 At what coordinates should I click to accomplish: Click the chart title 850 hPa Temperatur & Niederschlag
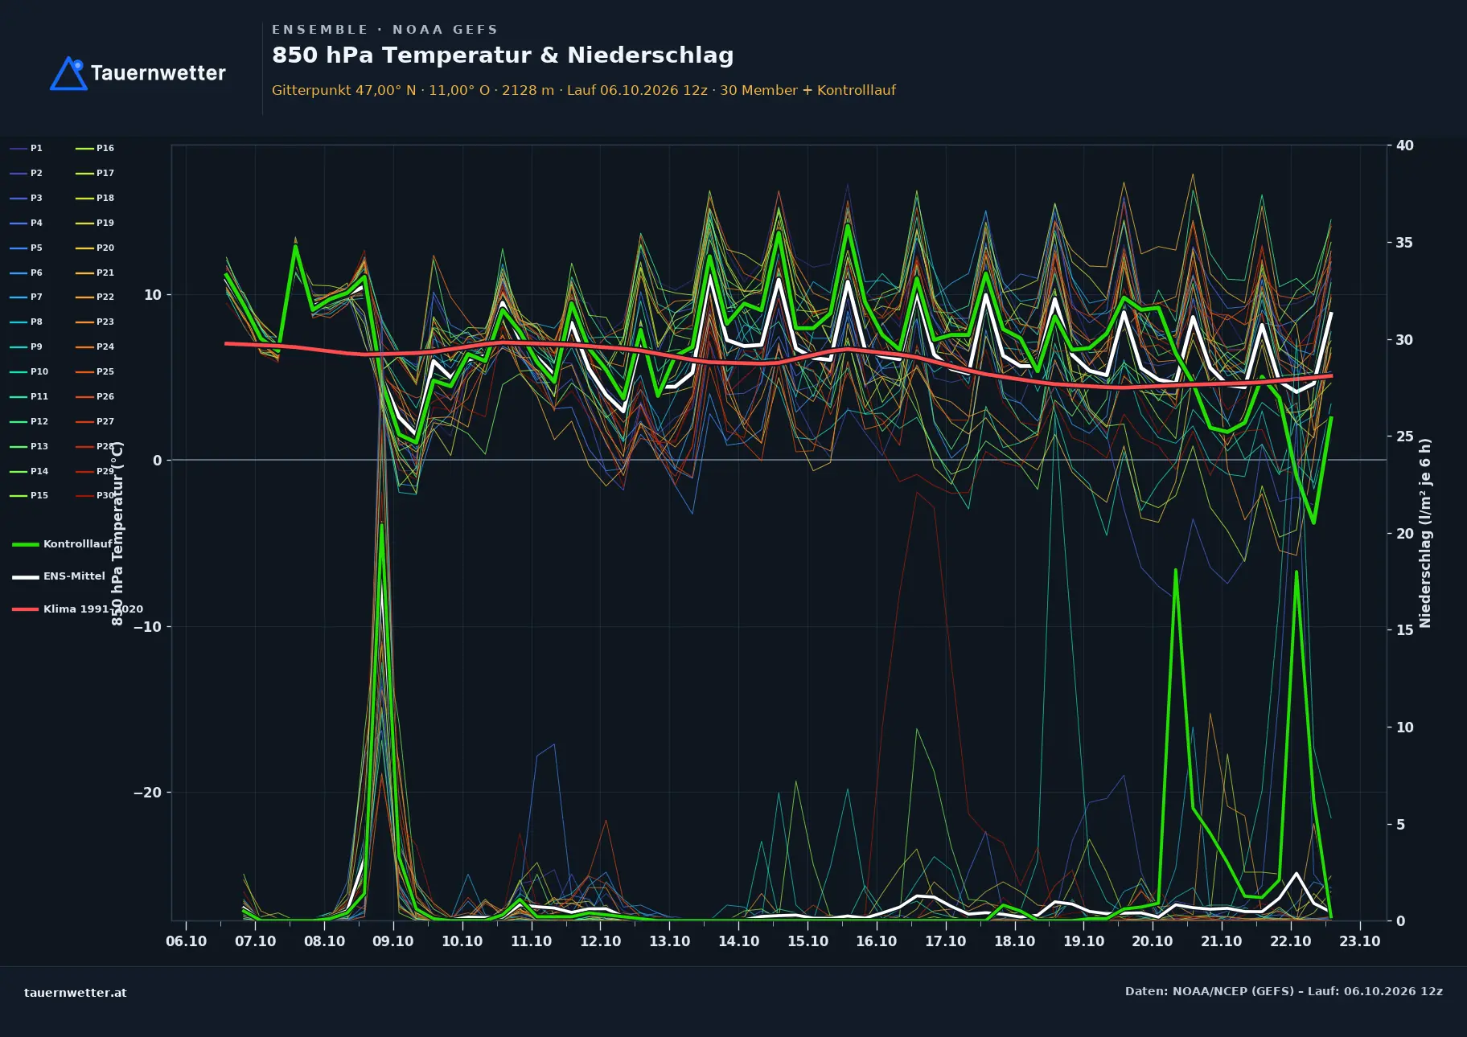click(503, 55)
